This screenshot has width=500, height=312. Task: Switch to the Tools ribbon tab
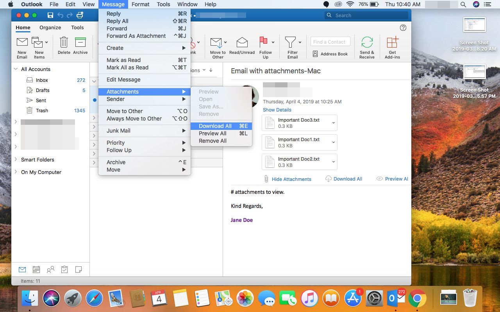pos(77,28)
